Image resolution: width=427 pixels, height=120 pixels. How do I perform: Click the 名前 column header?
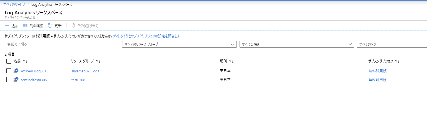click(x=17, y=61)
